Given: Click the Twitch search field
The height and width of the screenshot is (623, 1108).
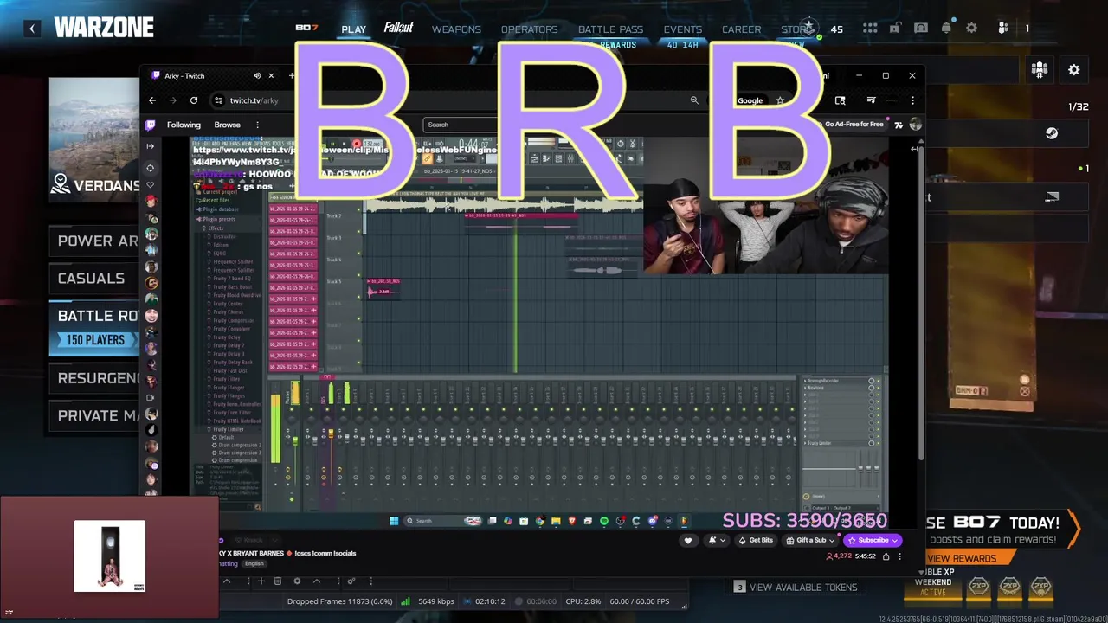Looking at the screenshot, I should [x=461, y=125].
